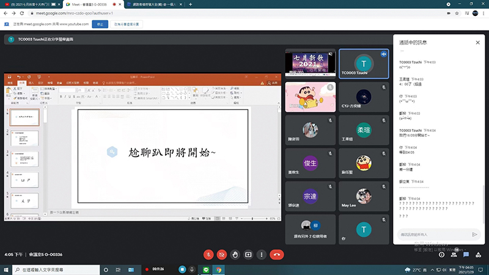Select the 七月新歌 2021 video tile
Image resolution: width=489 pixels, height=275 pixels.
tap(311, 64)
